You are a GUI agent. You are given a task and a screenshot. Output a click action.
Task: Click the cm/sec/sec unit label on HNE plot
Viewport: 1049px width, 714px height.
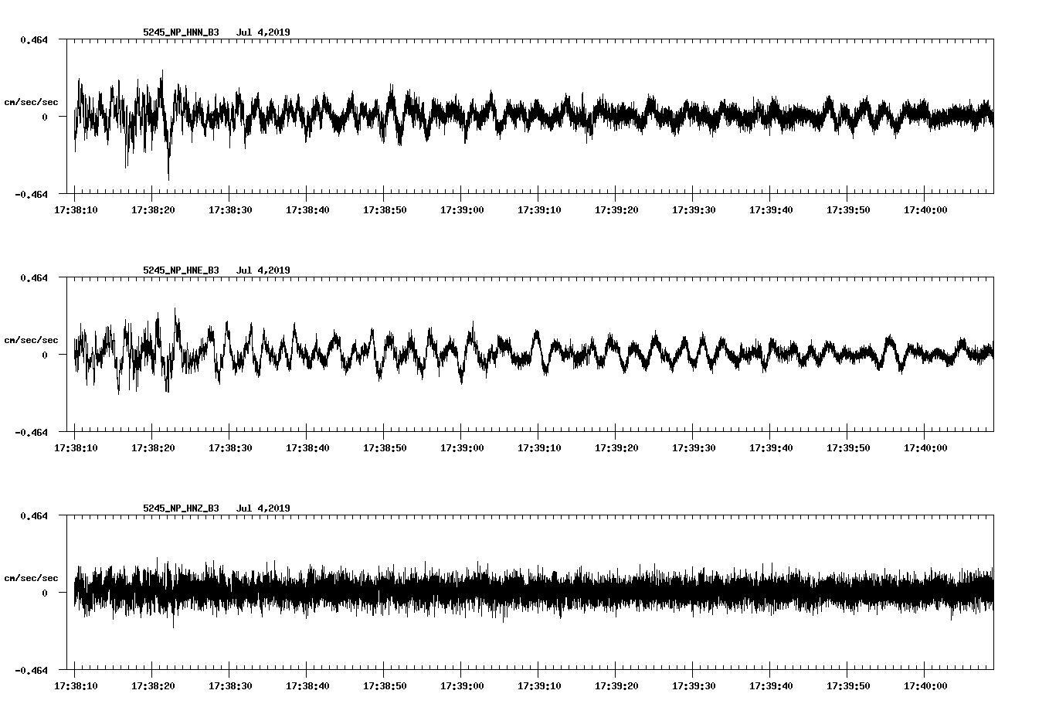click(x=31, y=340)
